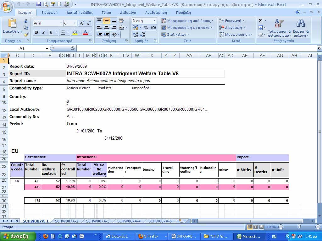Image resolution: width=322 pixels, height=241 pixels.
Task: Click the AutoSum sigma icon
Action: click(260, 20)
